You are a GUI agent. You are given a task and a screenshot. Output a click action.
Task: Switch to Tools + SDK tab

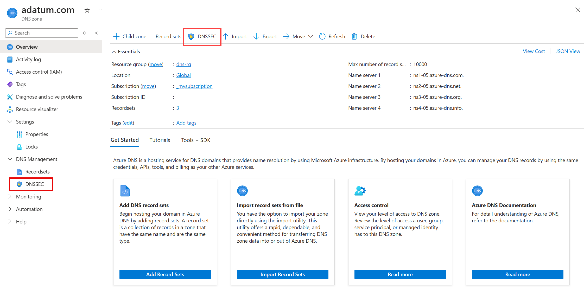click(x=195, y=140)
